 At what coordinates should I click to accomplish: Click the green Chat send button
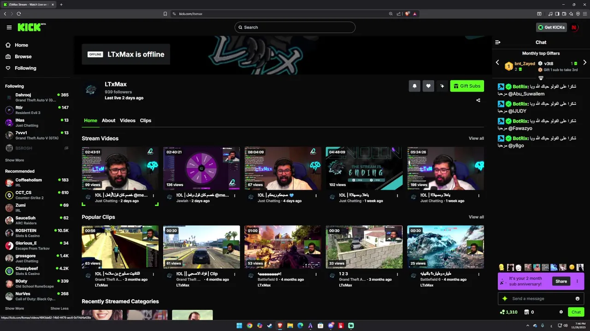point(576,312)
